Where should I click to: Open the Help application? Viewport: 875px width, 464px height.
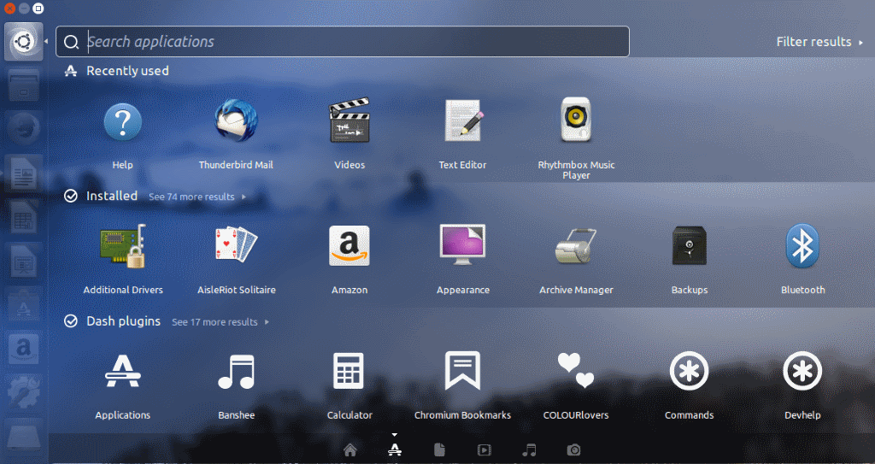tap(122, 121)
